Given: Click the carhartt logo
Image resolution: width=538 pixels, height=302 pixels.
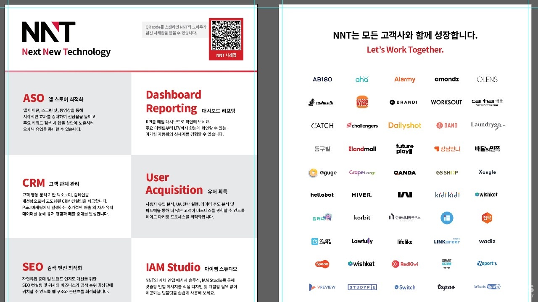Looking at the screenshot, I should coord(487,102).
